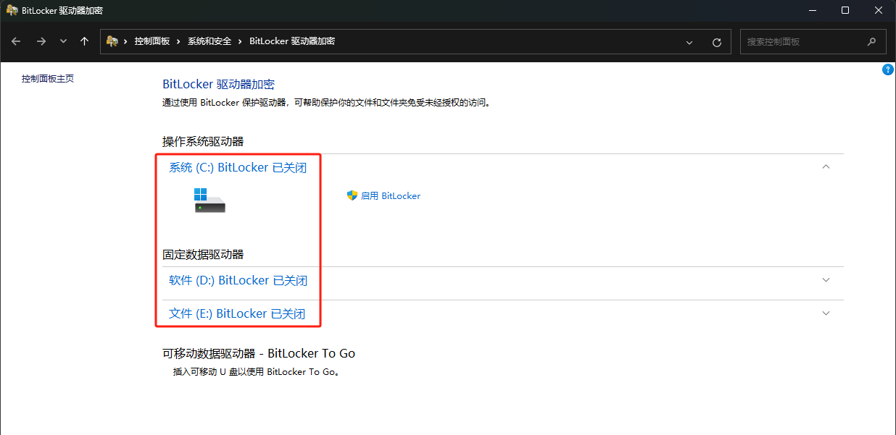Navigate to 系统和安全 in the breadcrumb
This screenshot has height=435, width=896.
(x=210, y=41)
